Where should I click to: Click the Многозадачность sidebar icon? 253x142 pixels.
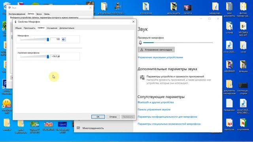(78, 128)
